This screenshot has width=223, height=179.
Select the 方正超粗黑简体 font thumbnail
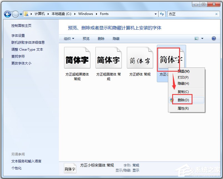77,58
